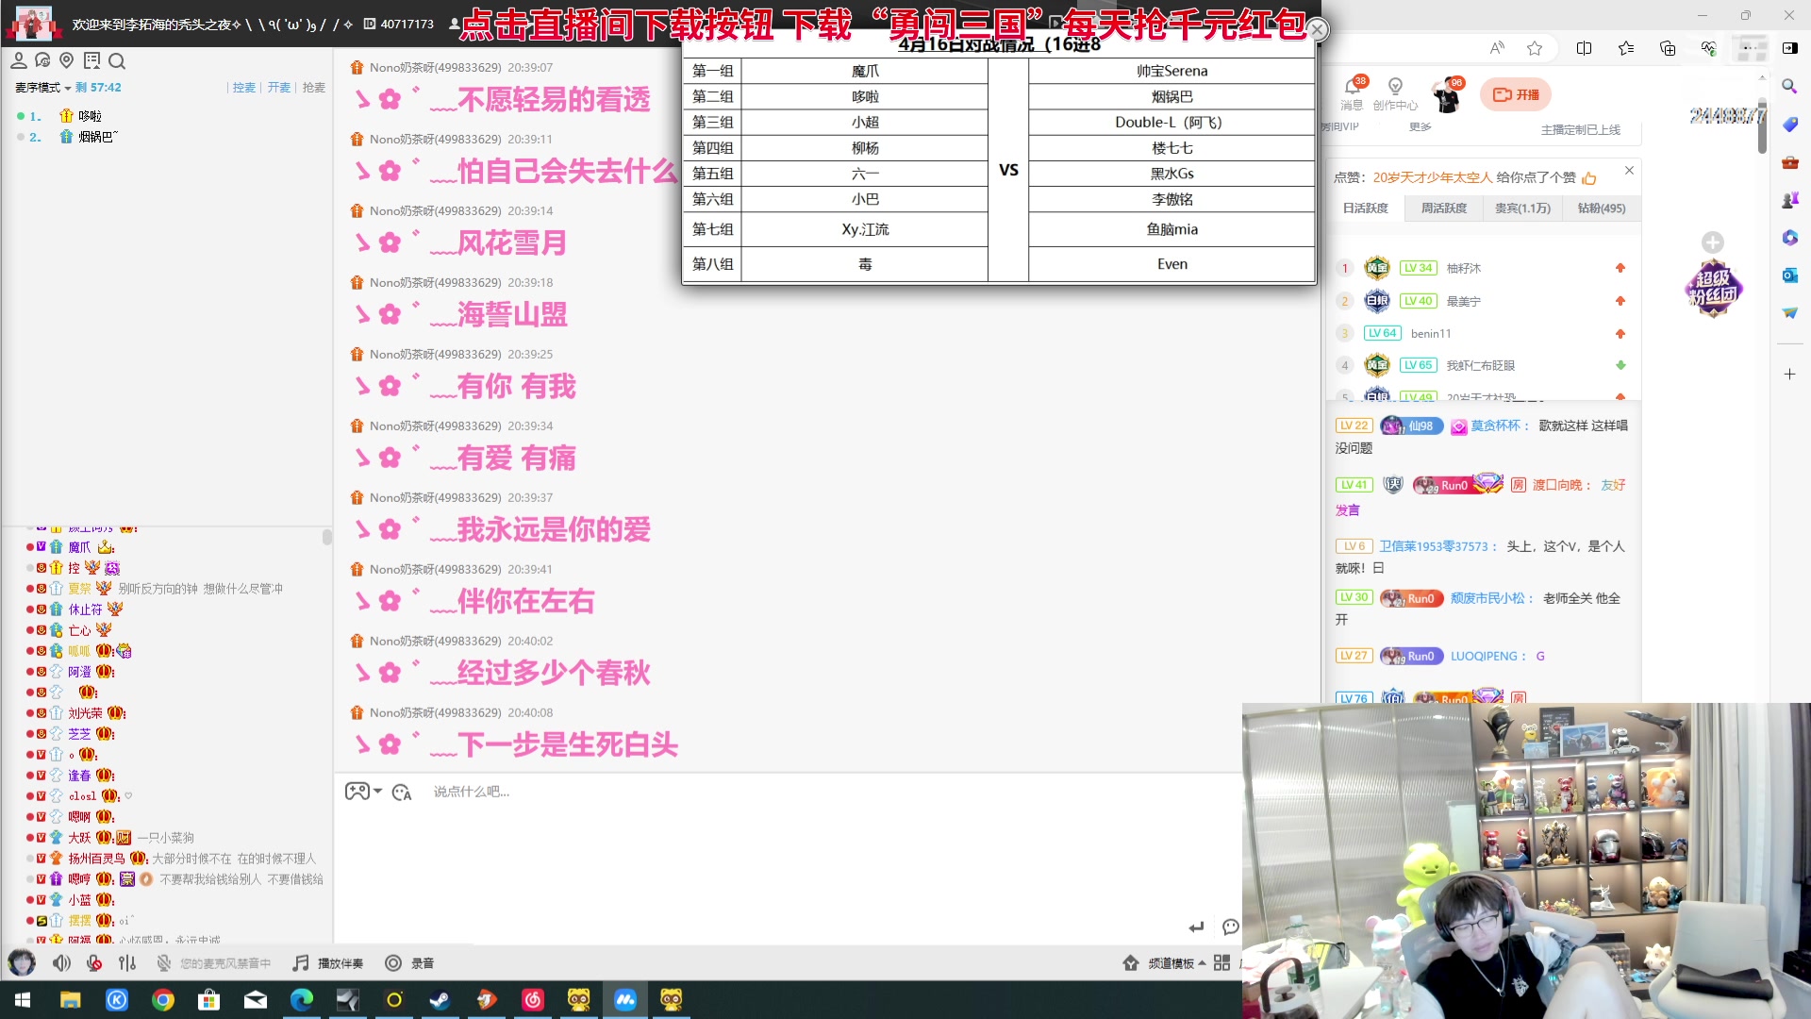This screenshot has height=1019, width=1811.
Task: Click the 开播 go-live button
Action: [x=1516, y=94]
